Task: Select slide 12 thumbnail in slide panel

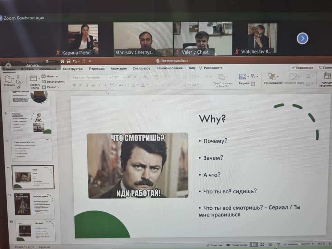Action: point(34,204)
